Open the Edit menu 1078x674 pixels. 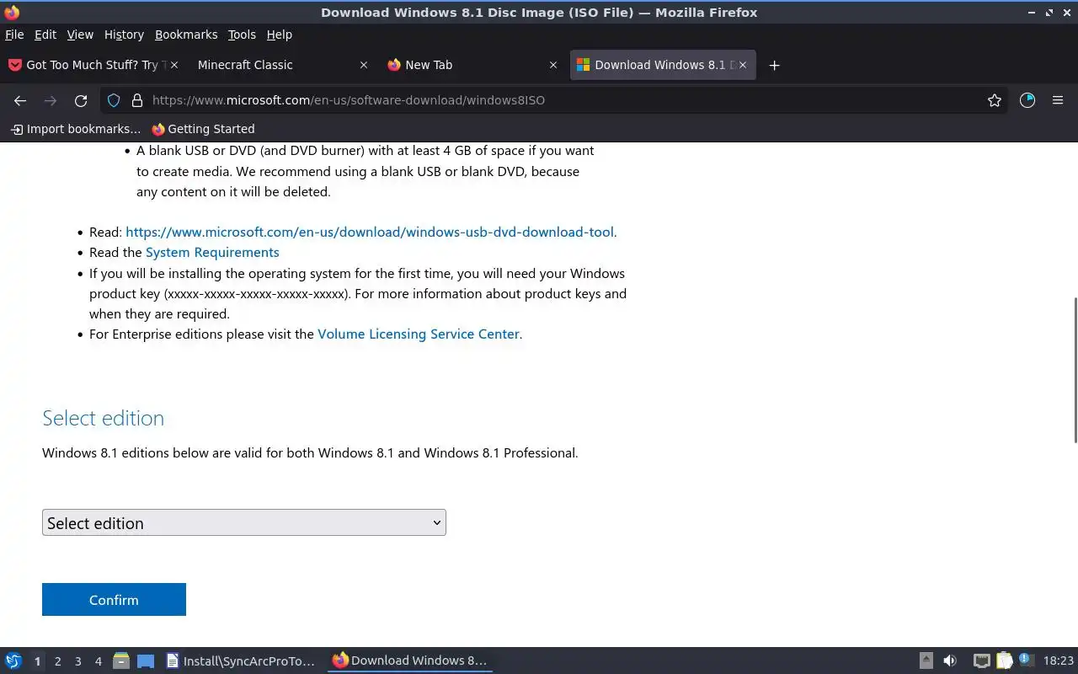click(x=45, y=35)
